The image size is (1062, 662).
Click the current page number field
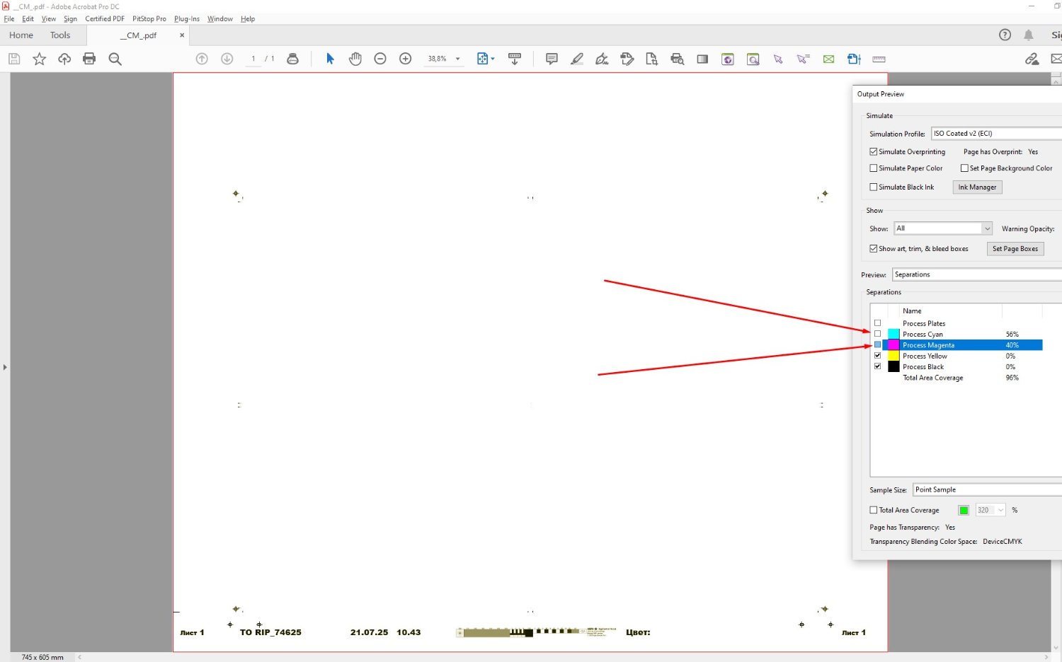click(253, 59)
